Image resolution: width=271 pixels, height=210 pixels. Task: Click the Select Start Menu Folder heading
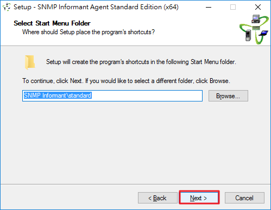pyautogui.click(x=52, y=23)
